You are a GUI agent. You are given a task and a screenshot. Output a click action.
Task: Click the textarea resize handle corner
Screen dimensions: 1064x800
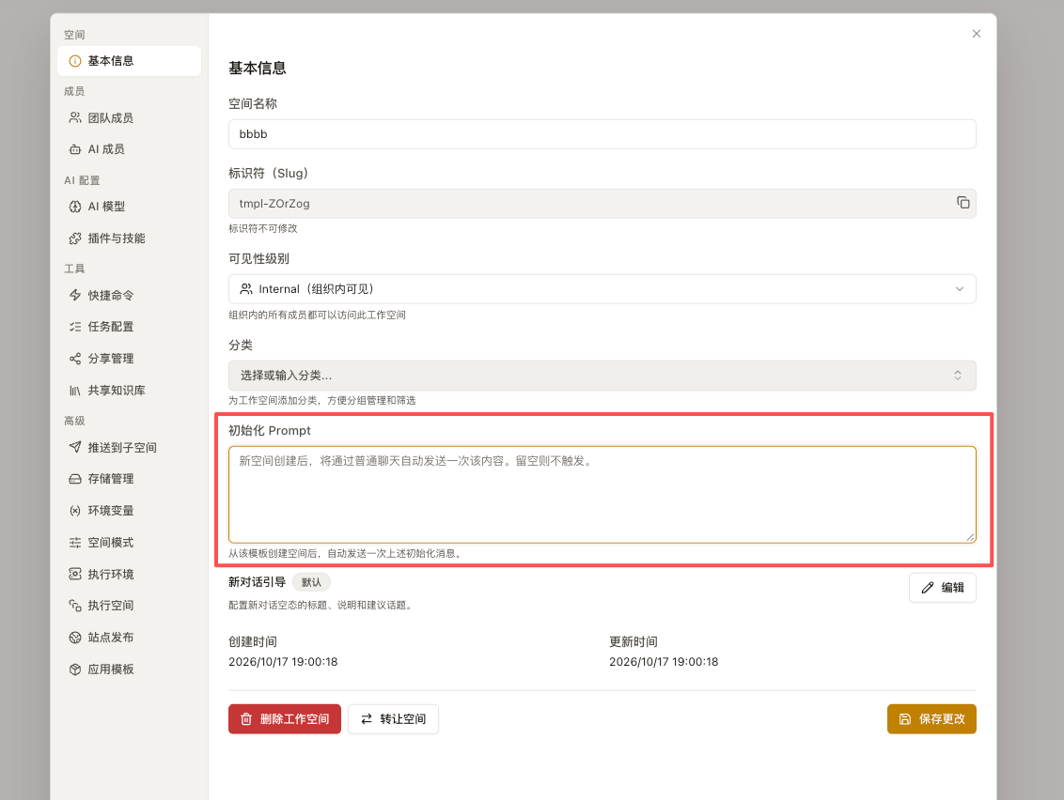pos(971,538)
